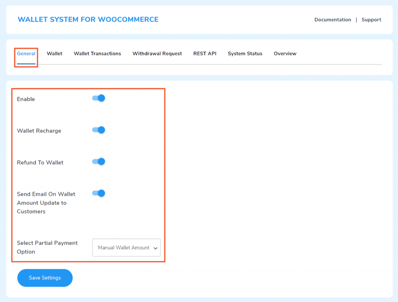Open the Wallet Transactions tab

[97, 54]
